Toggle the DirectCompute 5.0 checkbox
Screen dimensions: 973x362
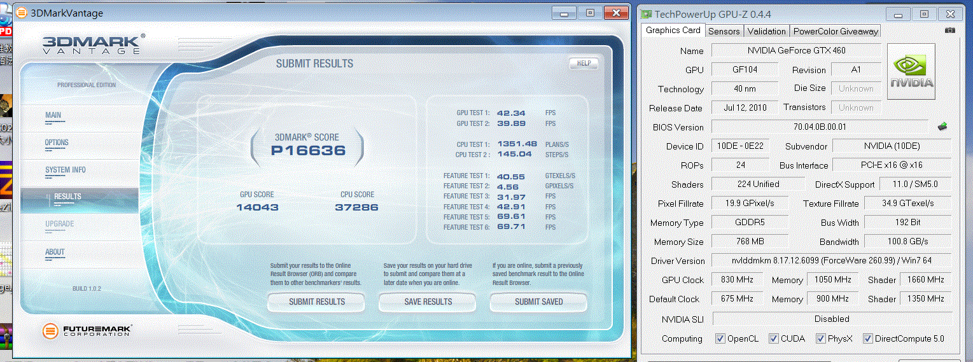(867, 338)
